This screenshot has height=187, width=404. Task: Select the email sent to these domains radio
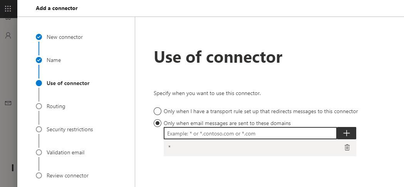(x=158, y=123)
